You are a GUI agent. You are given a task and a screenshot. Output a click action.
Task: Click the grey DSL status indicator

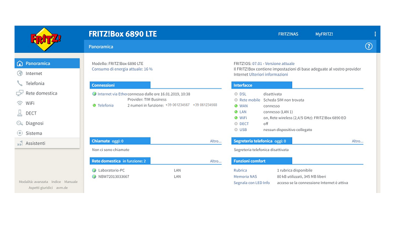(236, 94)
